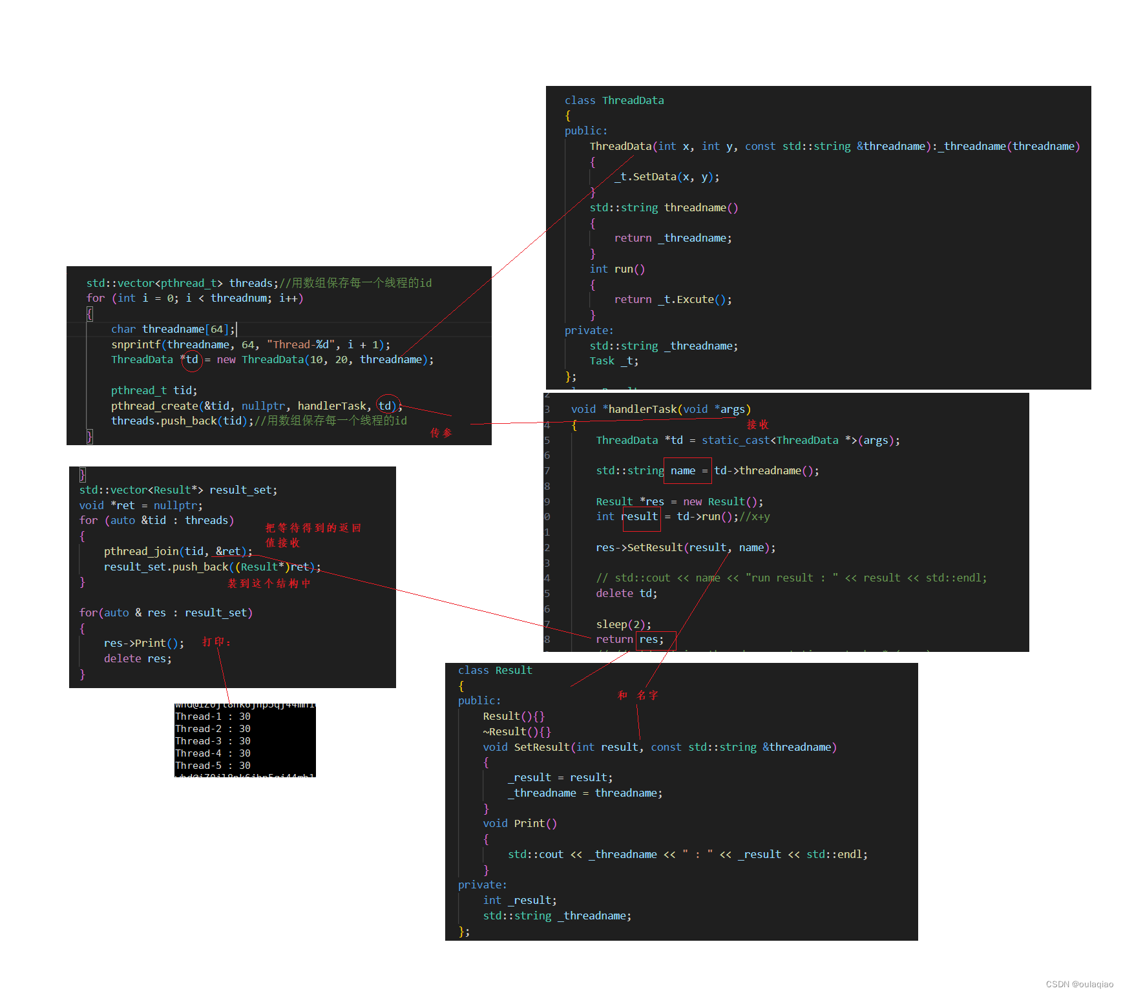1123x995 pixels.
Task: Click the 'return _t.Excute();' statement
Action: (x=673, y=299)
